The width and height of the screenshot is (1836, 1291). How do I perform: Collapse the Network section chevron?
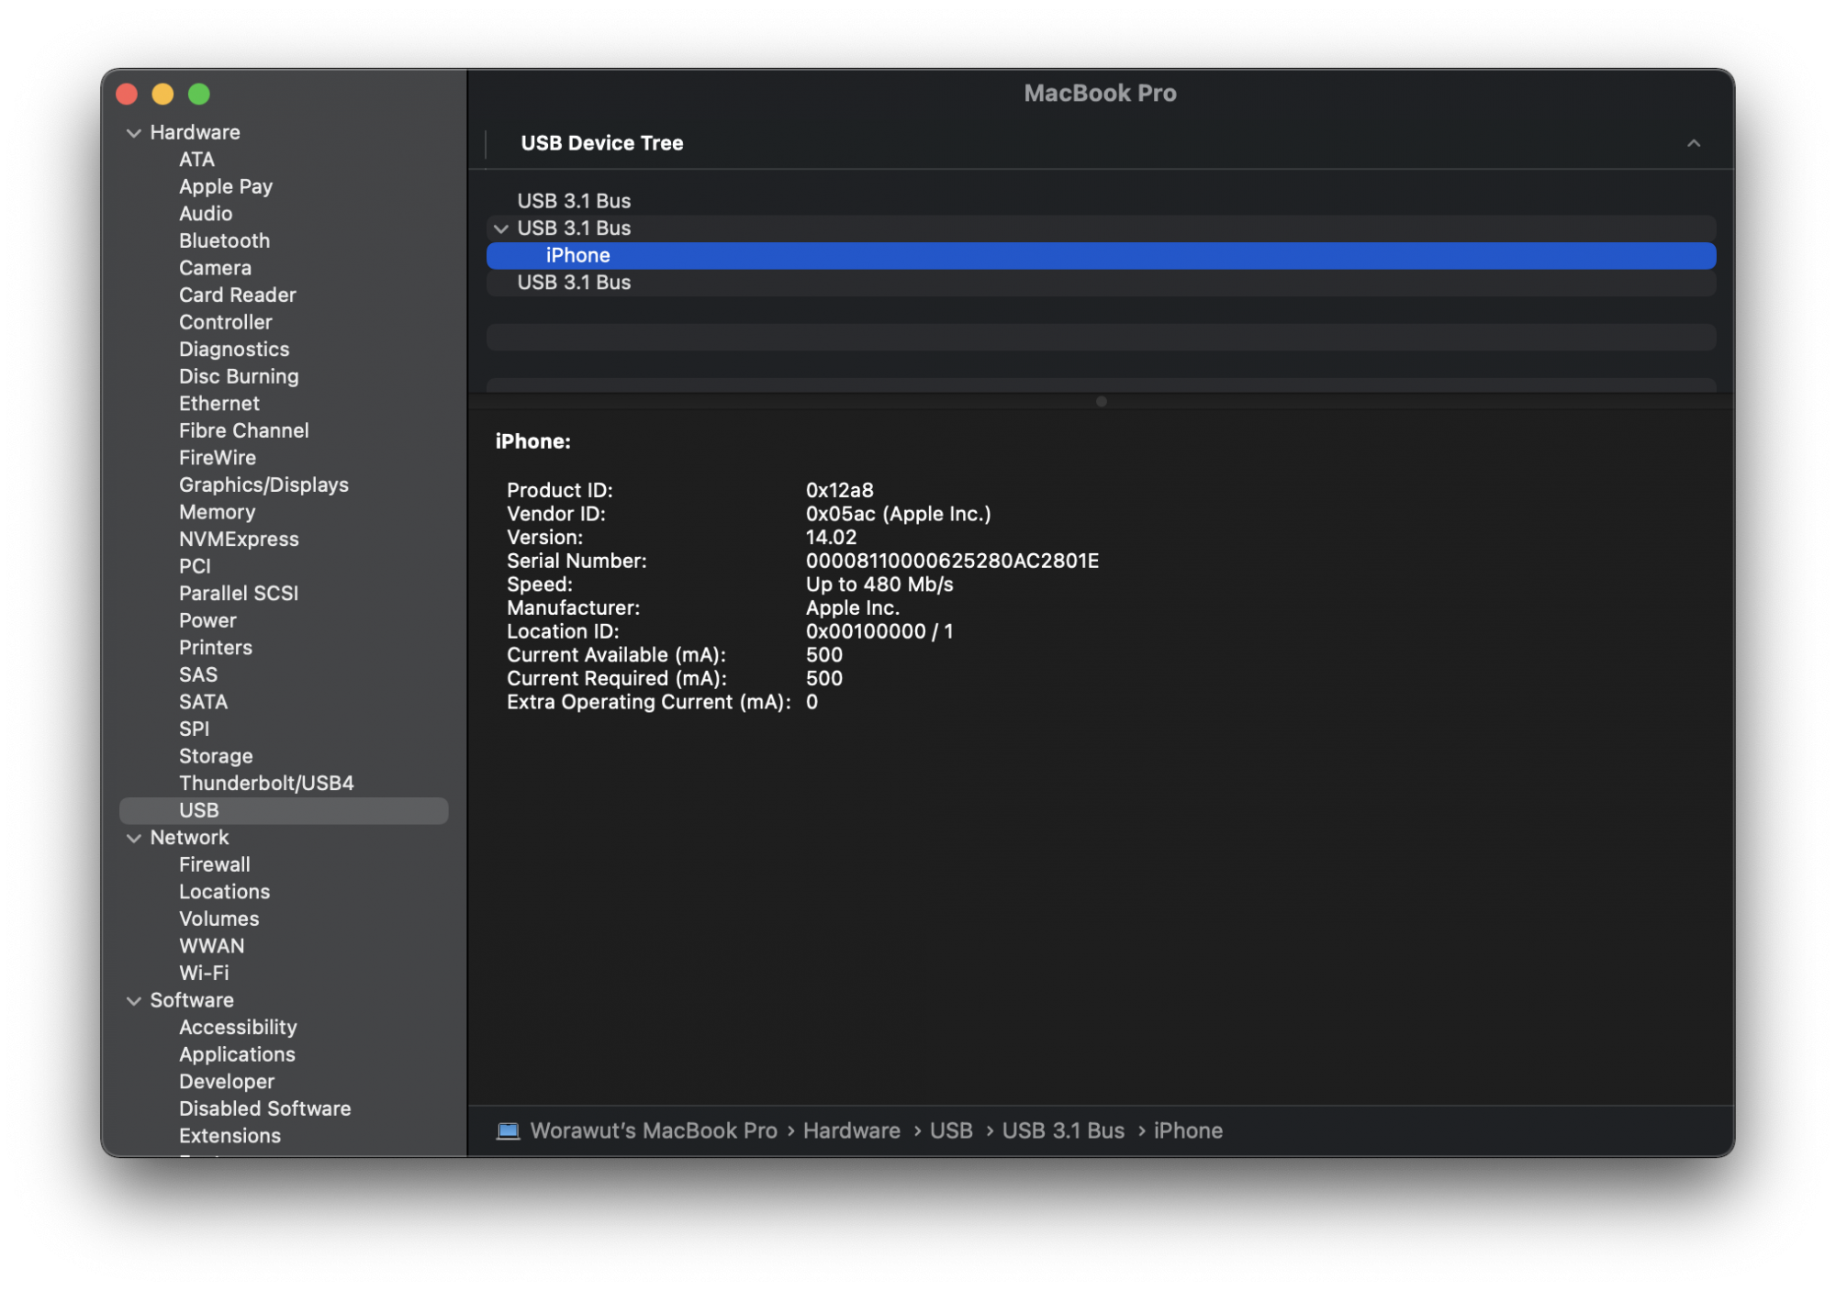coord(134,838)
